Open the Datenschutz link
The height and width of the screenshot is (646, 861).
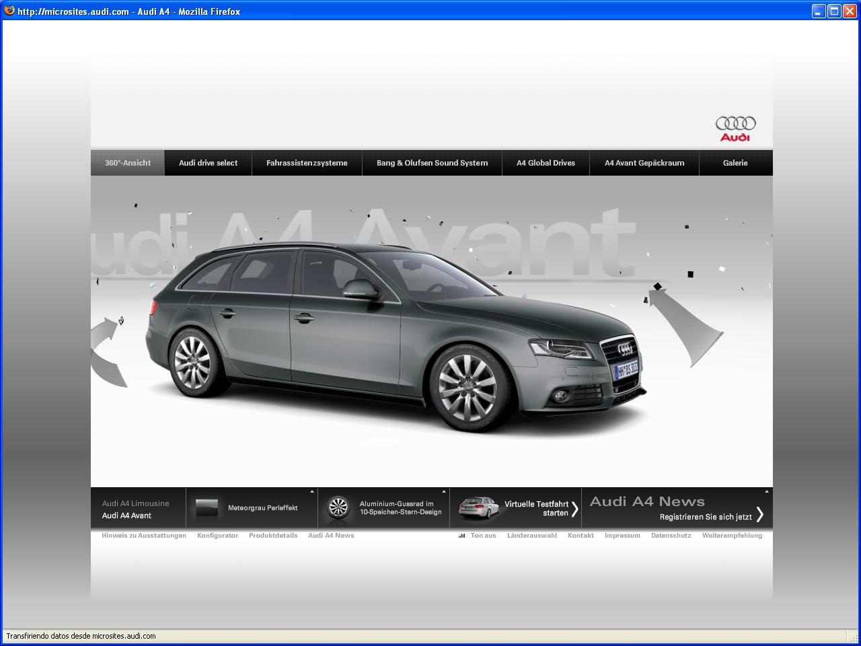[671, 536]
